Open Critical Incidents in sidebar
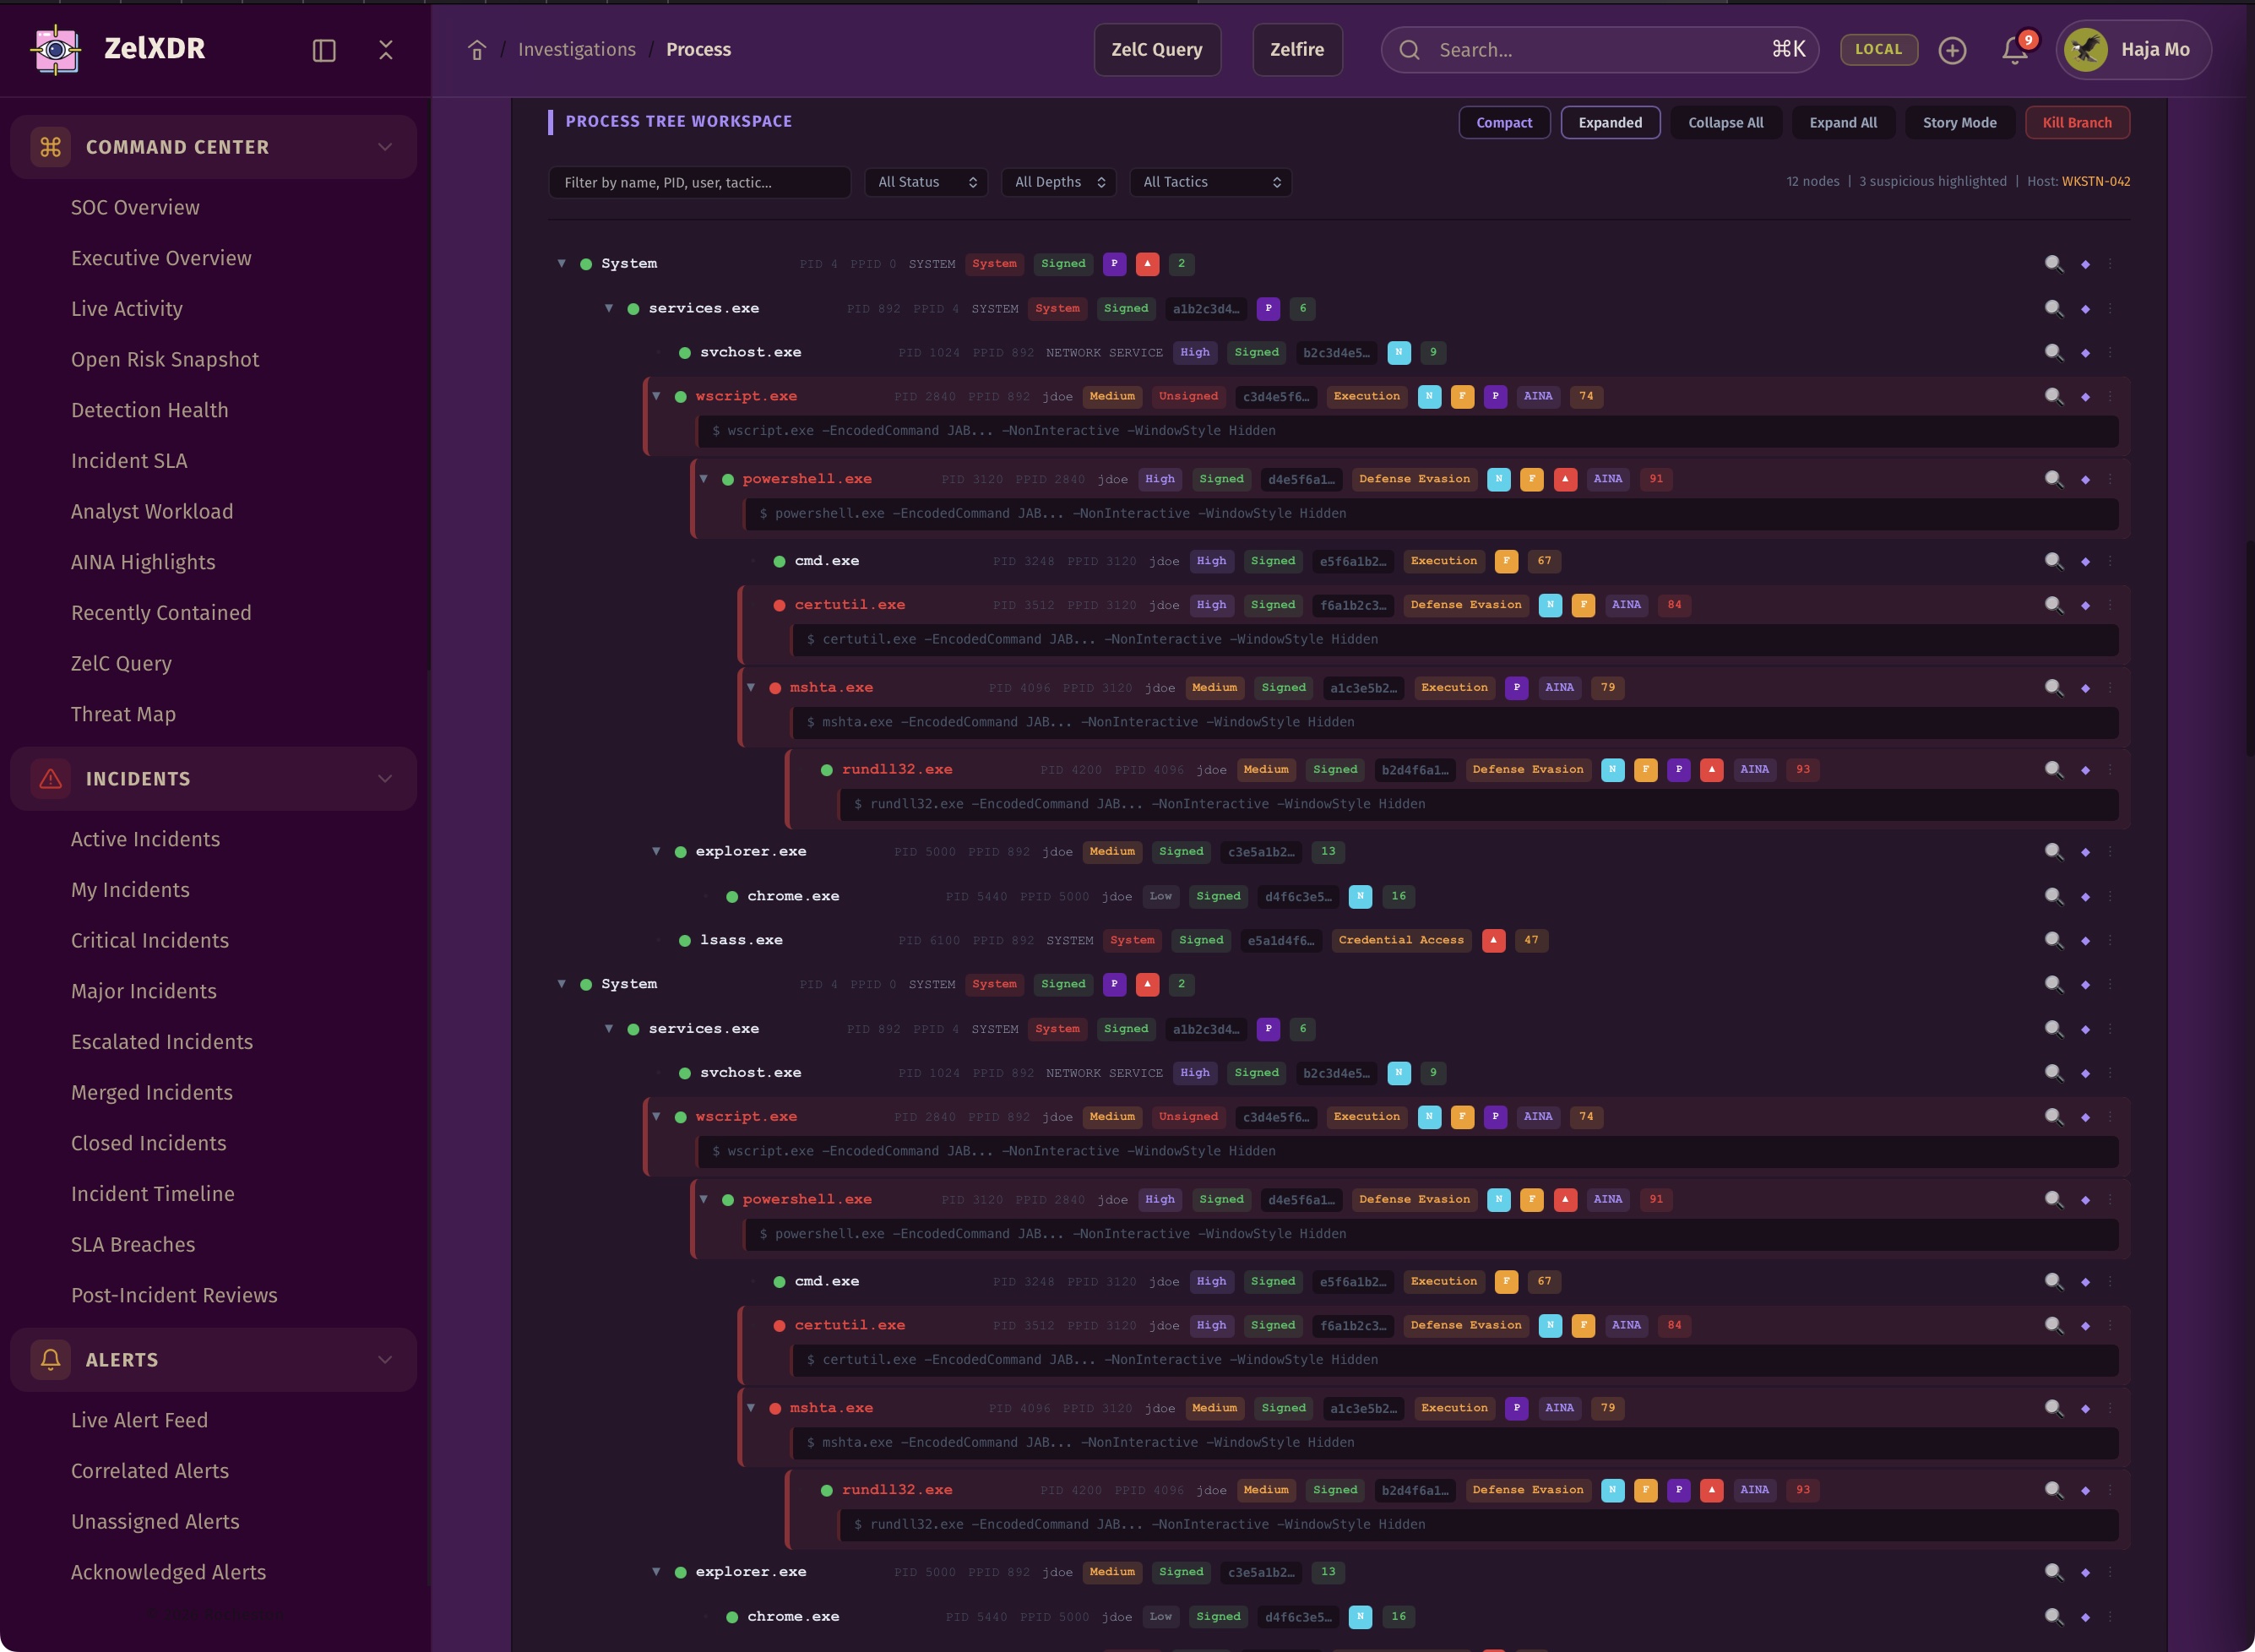This screenshot has width=2255, height=1652. [150, 940]
